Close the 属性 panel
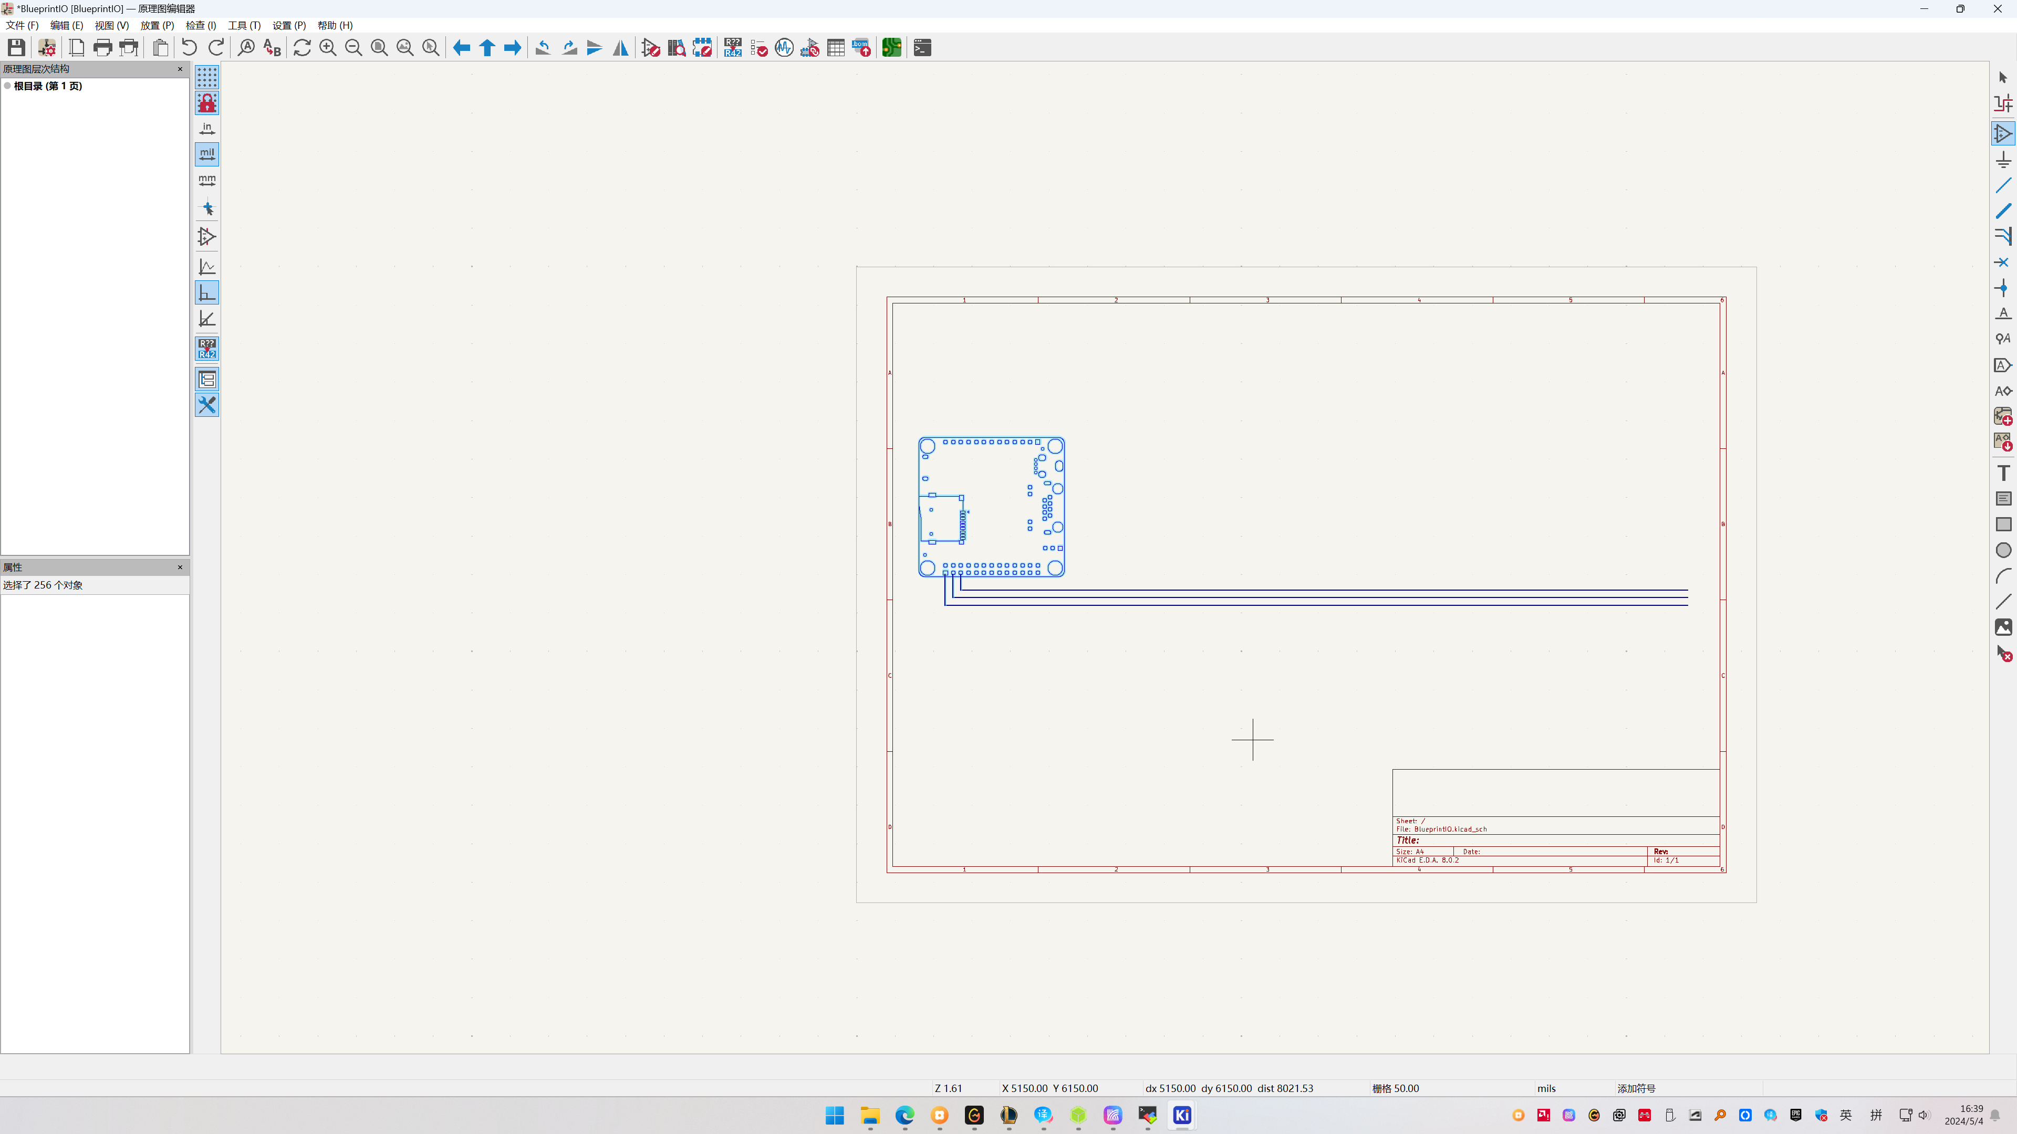This screenshot has height=1134, width=2017. (180, 568)
